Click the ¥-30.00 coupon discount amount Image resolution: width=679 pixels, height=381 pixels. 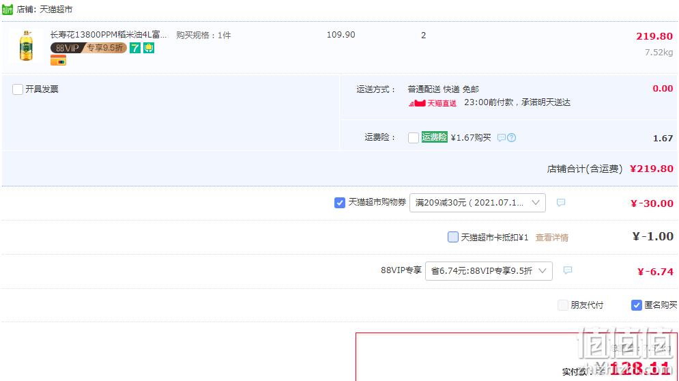tap(652, 203)
